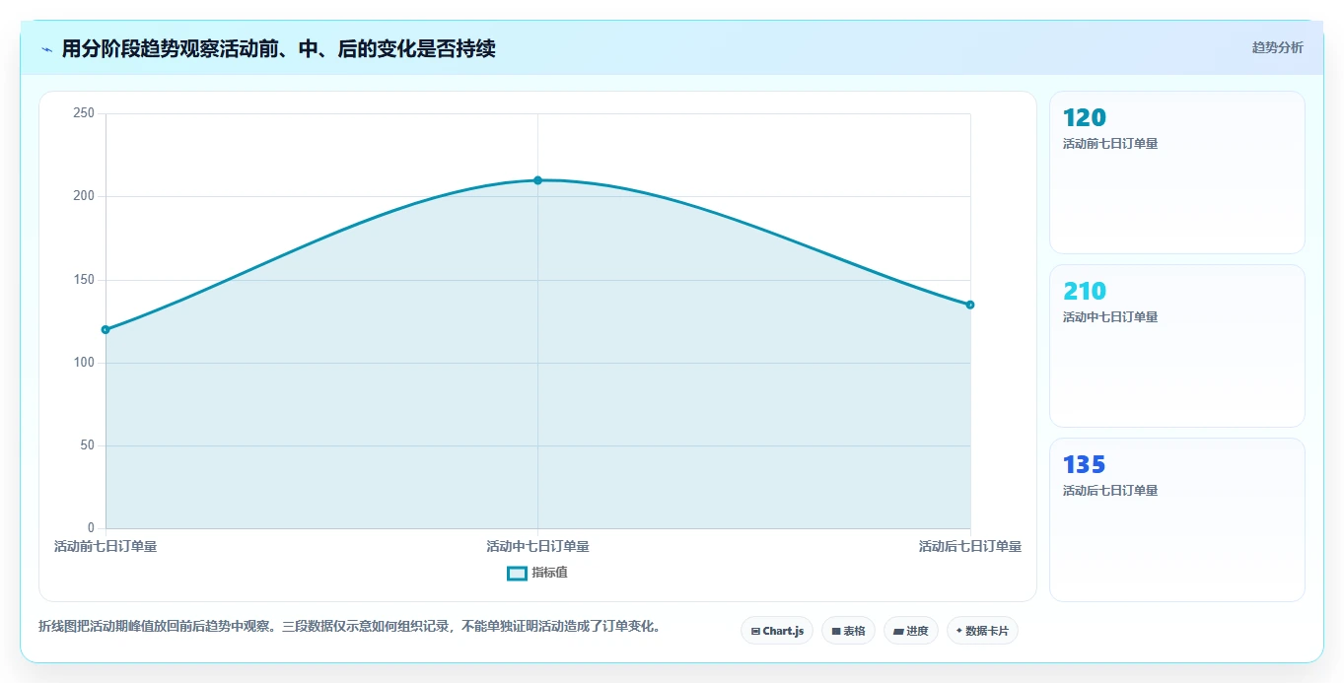Click card label 活动后七日订单量
This screenshot has height=683, width=1344.
tap(1110, 491)
